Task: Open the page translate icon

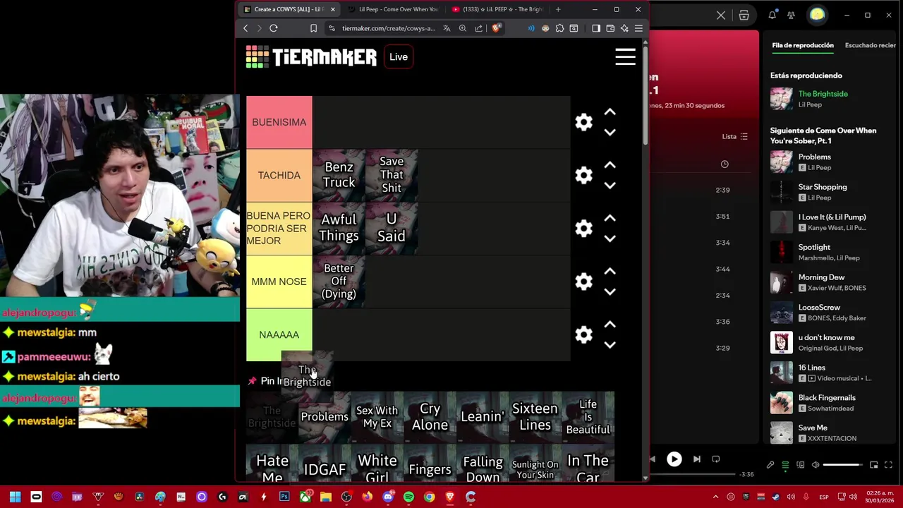Action: [x=447, y=28]
